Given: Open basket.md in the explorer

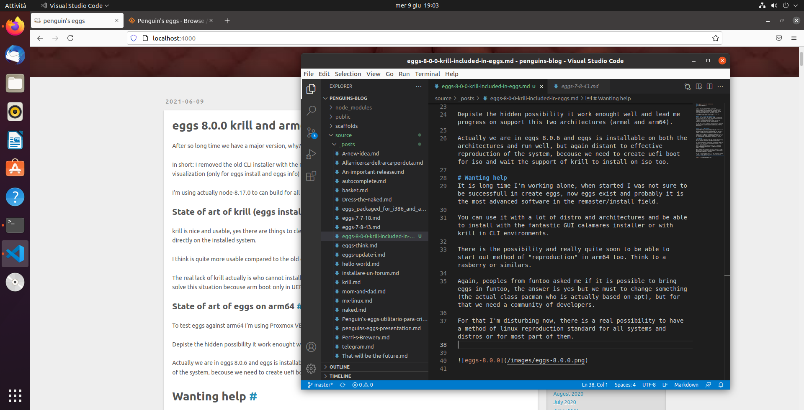Looking at the screenshot, I should click(x=355, y=190).
